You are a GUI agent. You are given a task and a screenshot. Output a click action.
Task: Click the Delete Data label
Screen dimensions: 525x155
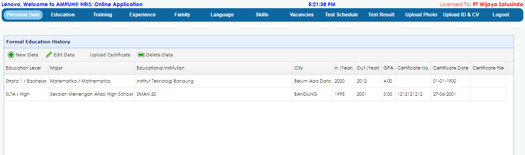coord(159,55)
